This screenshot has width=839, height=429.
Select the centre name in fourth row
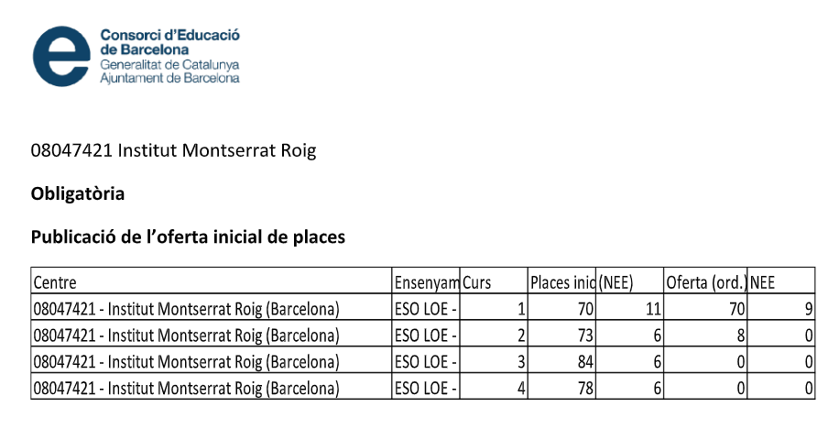(x=186, y=389)
